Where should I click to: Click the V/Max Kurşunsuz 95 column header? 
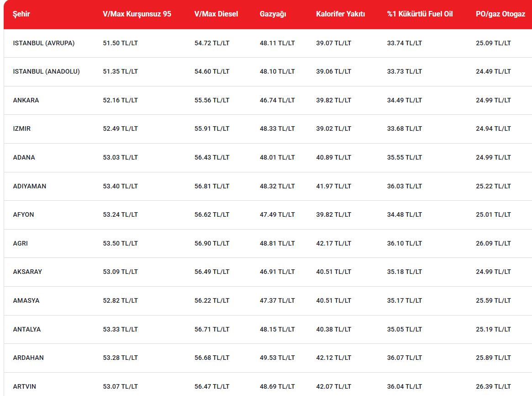(x=137, y=14)
